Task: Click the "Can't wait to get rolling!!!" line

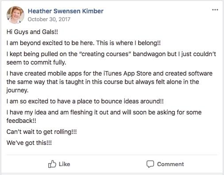Action: pyautogui.click(x=42, y=132)
